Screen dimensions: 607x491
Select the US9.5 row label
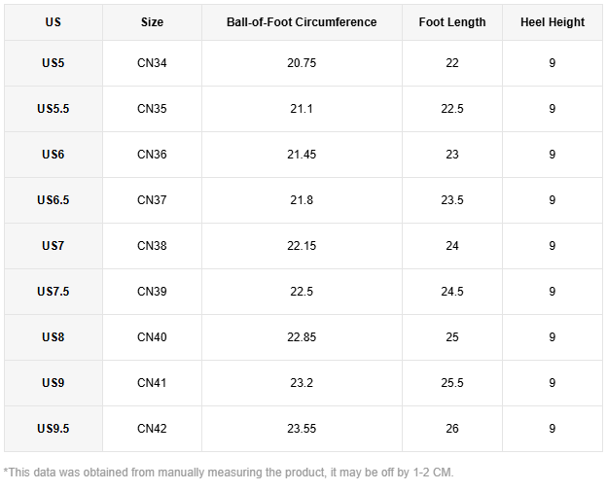point(54,429)
